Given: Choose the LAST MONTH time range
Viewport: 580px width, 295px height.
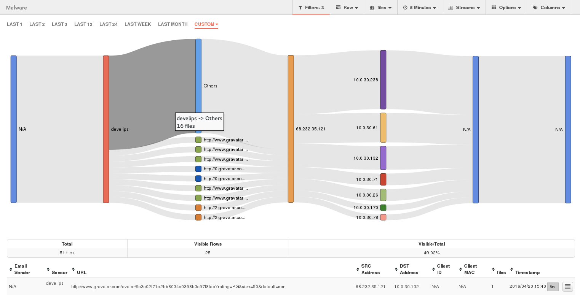Looking at the screenshot, I should 173,24.
